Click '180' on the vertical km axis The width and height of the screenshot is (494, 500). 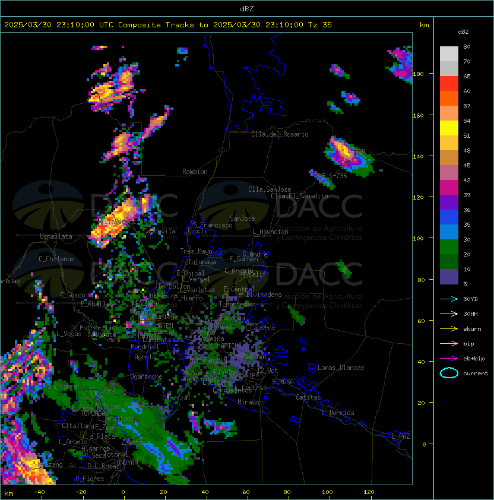418,74
